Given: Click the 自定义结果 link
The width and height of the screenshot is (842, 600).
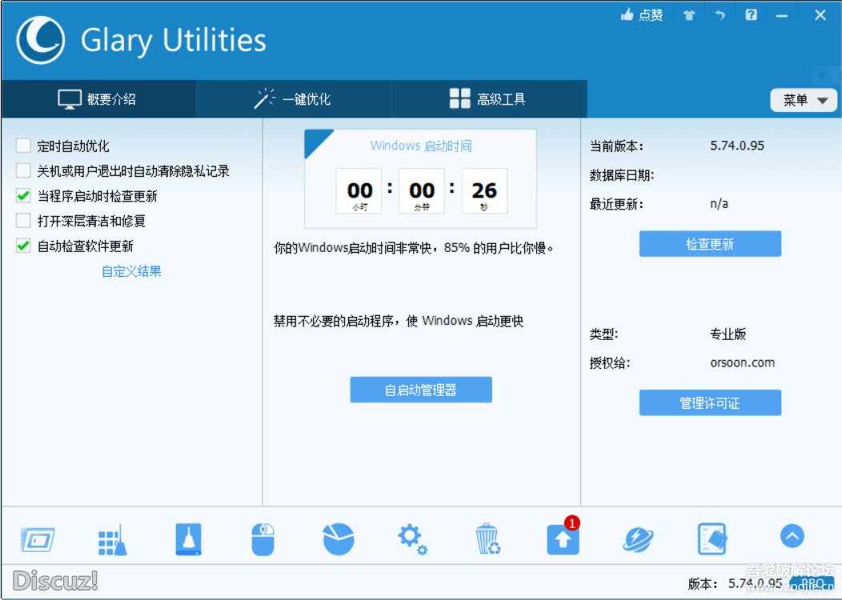Looking at the screenshot, I should tap(131, 271).
